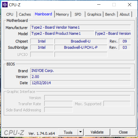Minimize the CPU-Z window
This screenshot has width=138, height=138.
[99, 5]
